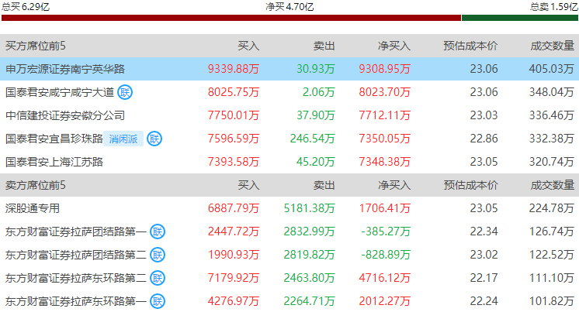The width and height of the screenshot is (579, 312).
Task: Click 买入 column header in seller table
Action: [x=248, y=185]
